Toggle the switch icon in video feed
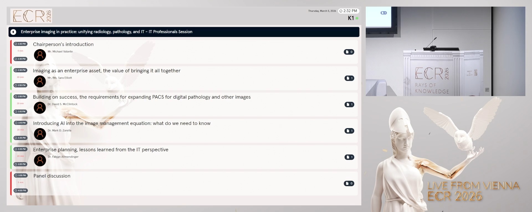 click(x=383, y=13)
